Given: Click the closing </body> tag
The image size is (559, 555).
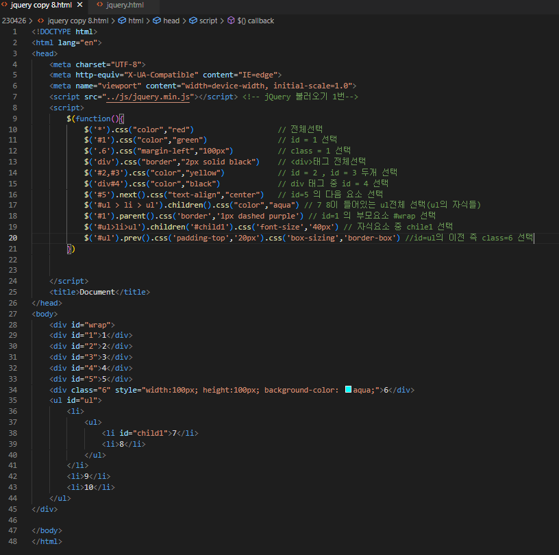Looking at the screenshot, I should click(x=47, y=531).
